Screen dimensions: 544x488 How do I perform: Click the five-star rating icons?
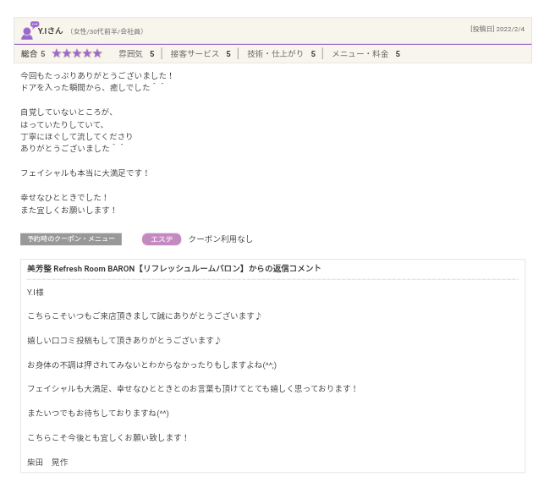point(76,53)
